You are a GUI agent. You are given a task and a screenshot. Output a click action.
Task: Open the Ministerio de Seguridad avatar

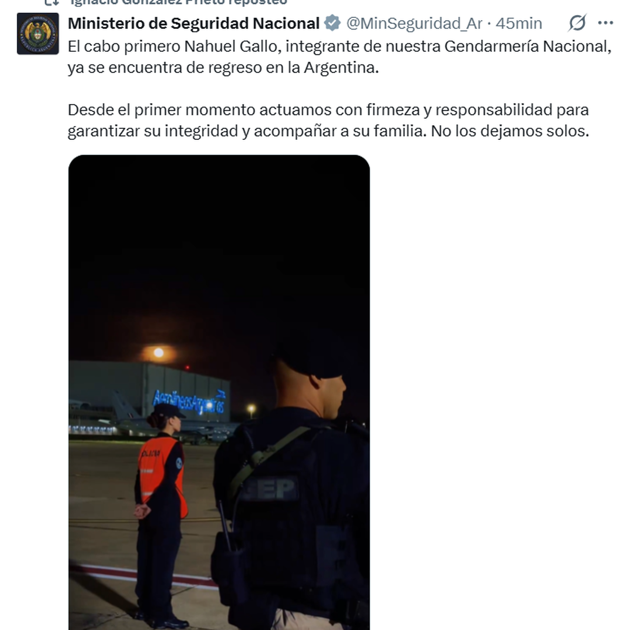[x=38, y=34]
